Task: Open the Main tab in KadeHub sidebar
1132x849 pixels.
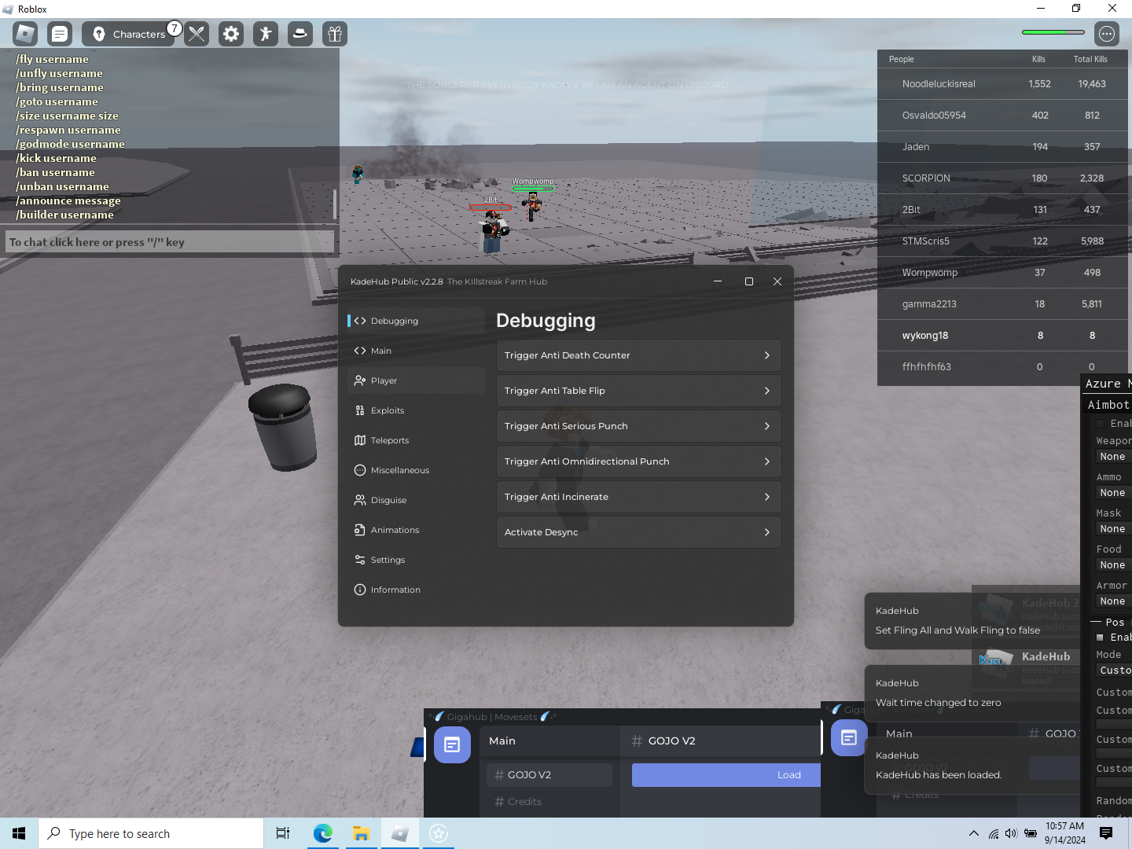Action: (416, 351)
